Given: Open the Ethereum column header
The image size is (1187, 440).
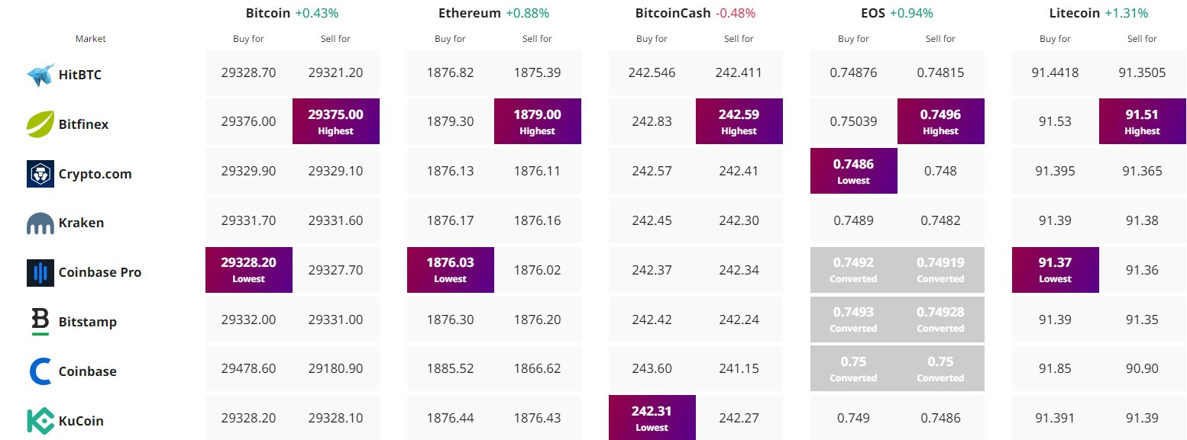Looking at the screenshot, I should pos(470,13).
